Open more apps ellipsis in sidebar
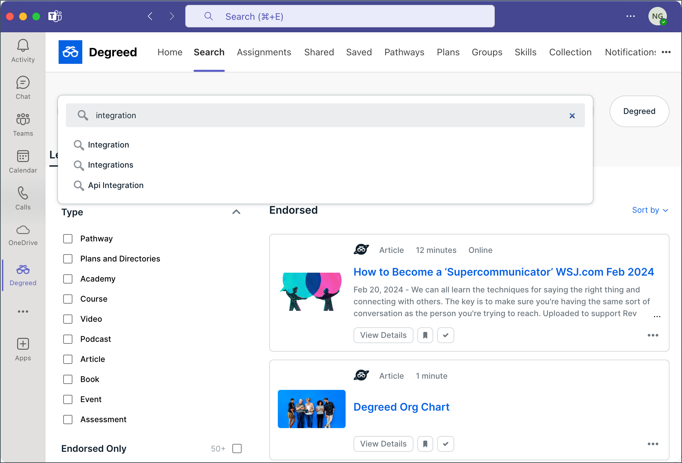 tap(23, 312)
